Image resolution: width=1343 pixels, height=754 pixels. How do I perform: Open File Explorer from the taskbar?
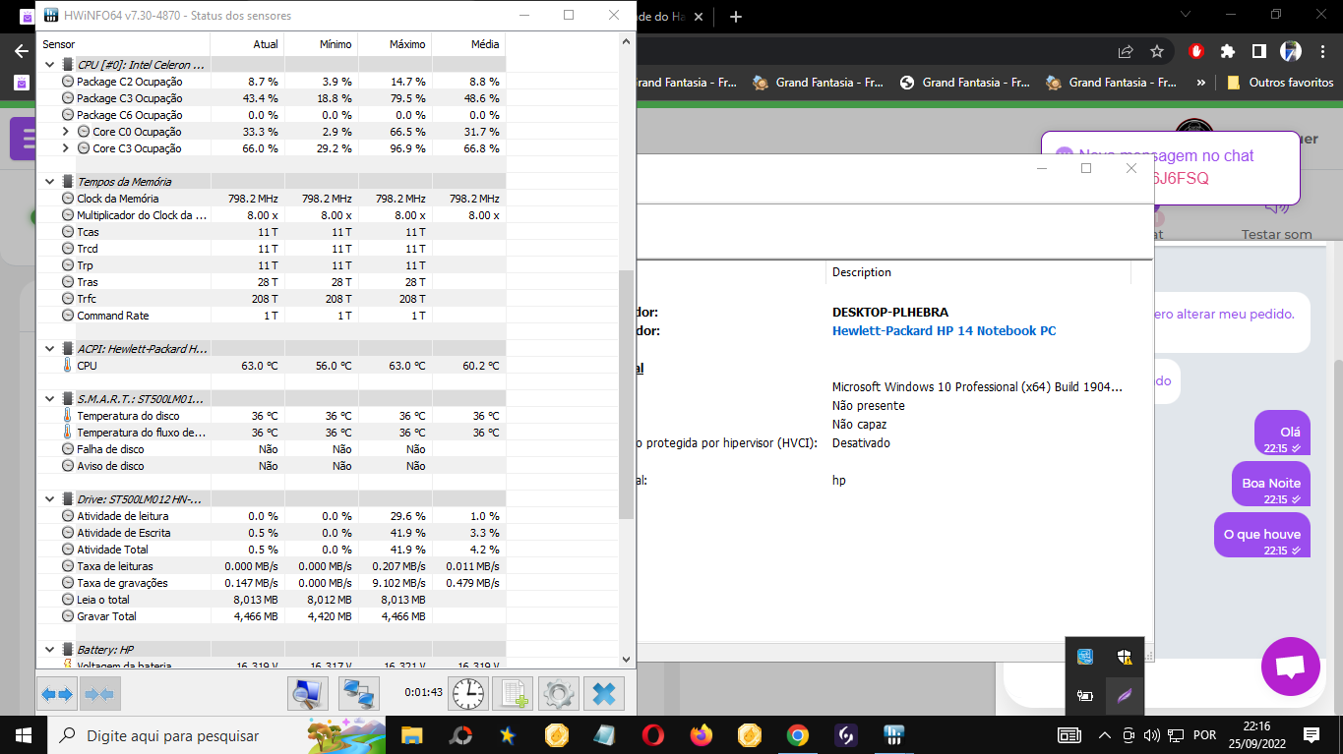tap(411, 734)
